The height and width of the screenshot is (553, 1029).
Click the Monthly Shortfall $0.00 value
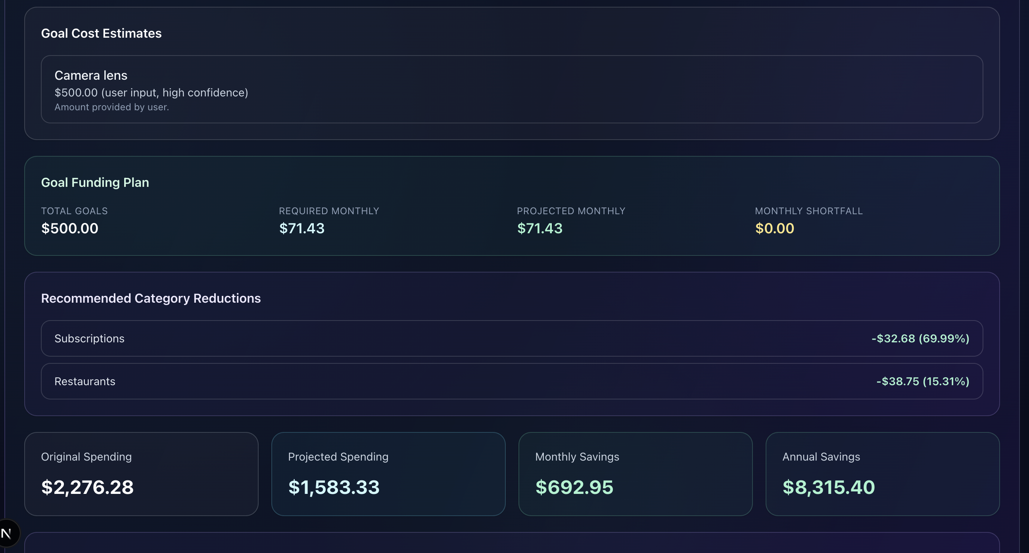[x=774, y=228]
